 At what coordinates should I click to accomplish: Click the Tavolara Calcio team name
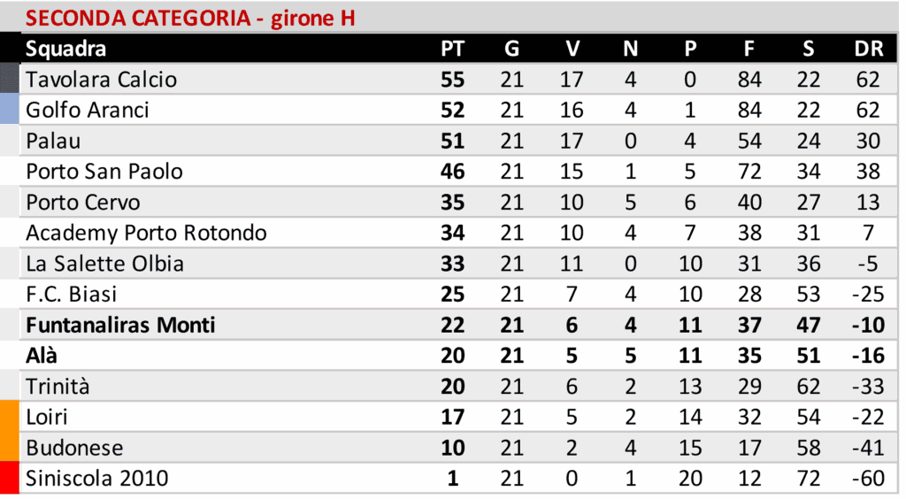[x=101, y=80]
